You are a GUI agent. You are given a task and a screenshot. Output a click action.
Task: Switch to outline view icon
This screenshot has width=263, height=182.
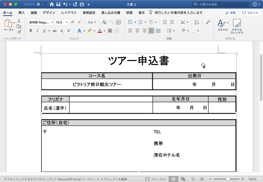pyautogui.click(x=193, y=179)
